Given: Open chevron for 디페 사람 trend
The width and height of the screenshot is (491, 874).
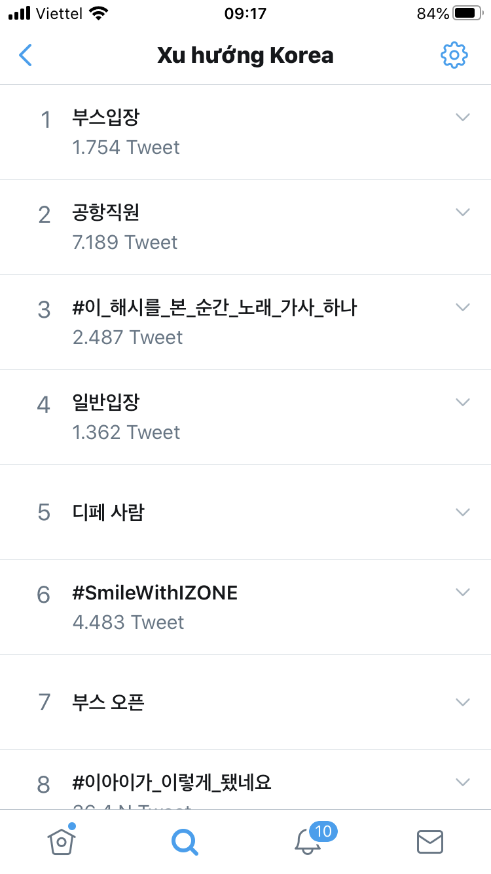Looking at the screenshot, I should (x=463, y=512).
